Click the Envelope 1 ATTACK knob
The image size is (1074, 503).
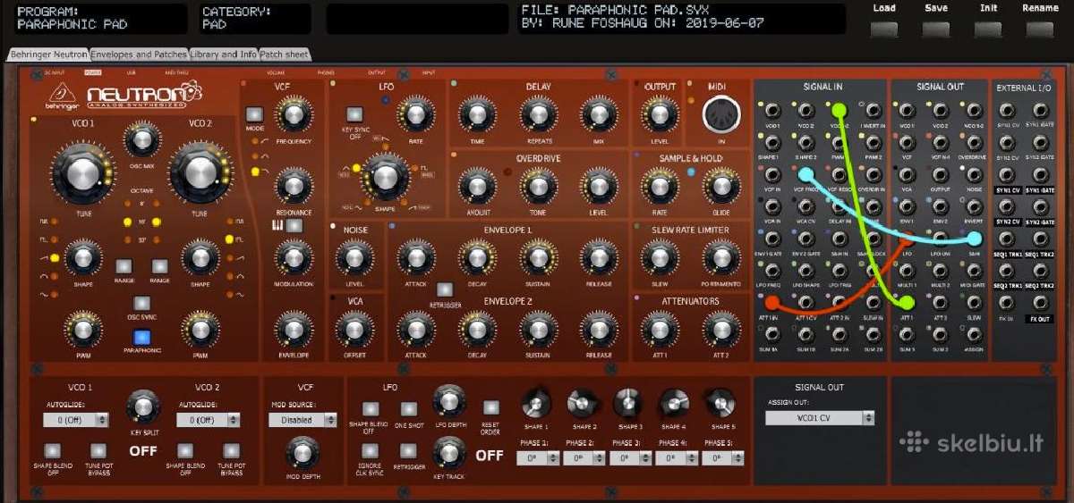415,258
